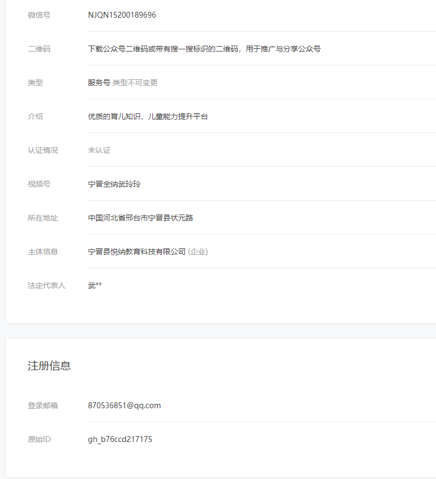The image size is (436, 479).
Task: Click the legal representative value 武**
Action: (95, 285)
